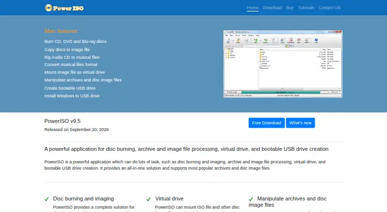This screenshot has width=387, height=212.
Task: Click the Main features heading
Action: coord(61,31)
